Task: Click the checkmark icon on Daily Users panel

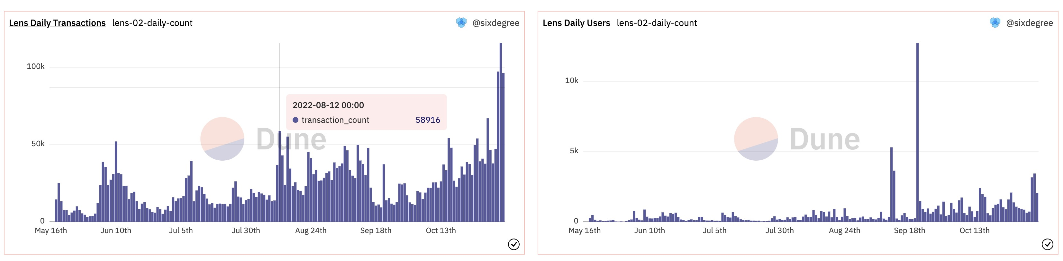Action: pos(1047,245)
